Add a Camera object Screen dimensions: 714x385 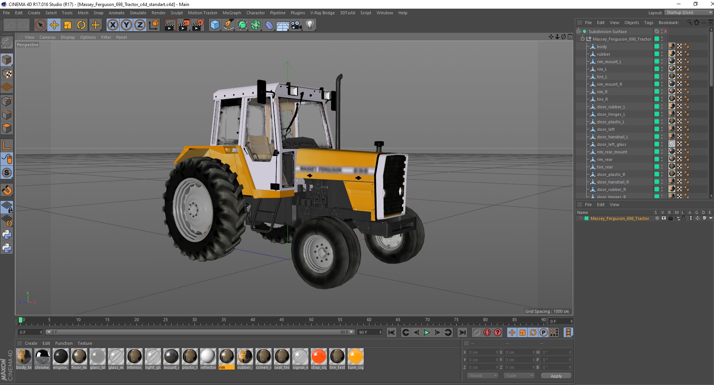point(296,25)
